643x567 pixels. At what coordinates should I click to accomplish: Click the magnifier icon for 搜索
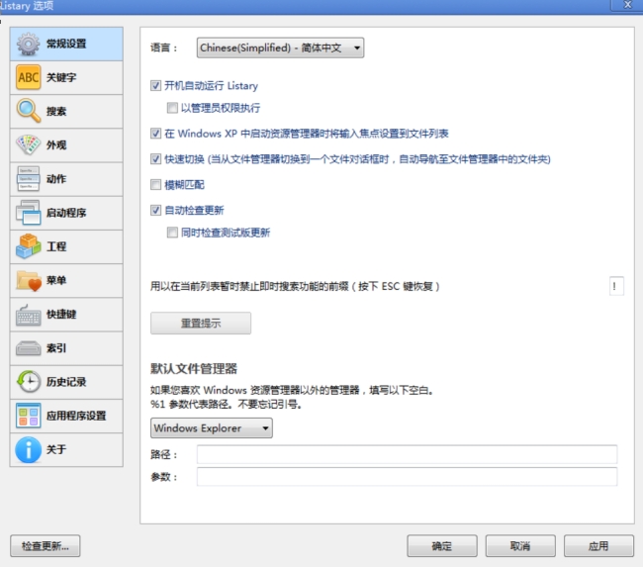point(28,111)
